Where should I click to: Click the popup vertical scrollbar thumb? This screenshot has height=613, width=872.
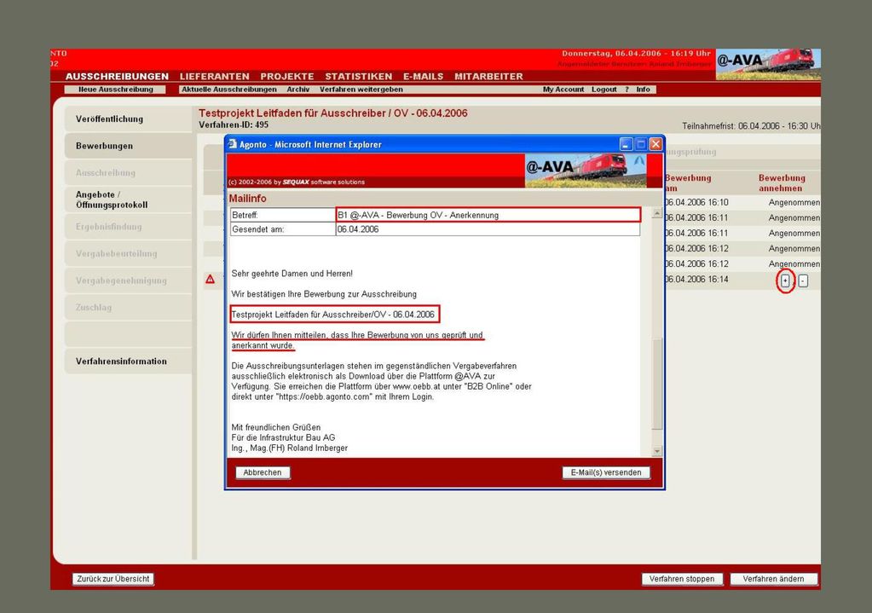[657, 384]
